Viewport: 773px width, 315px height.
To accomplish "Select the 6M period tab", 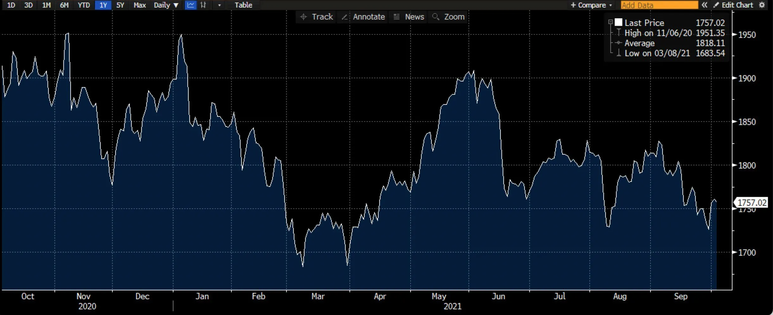I will (64, 5).
